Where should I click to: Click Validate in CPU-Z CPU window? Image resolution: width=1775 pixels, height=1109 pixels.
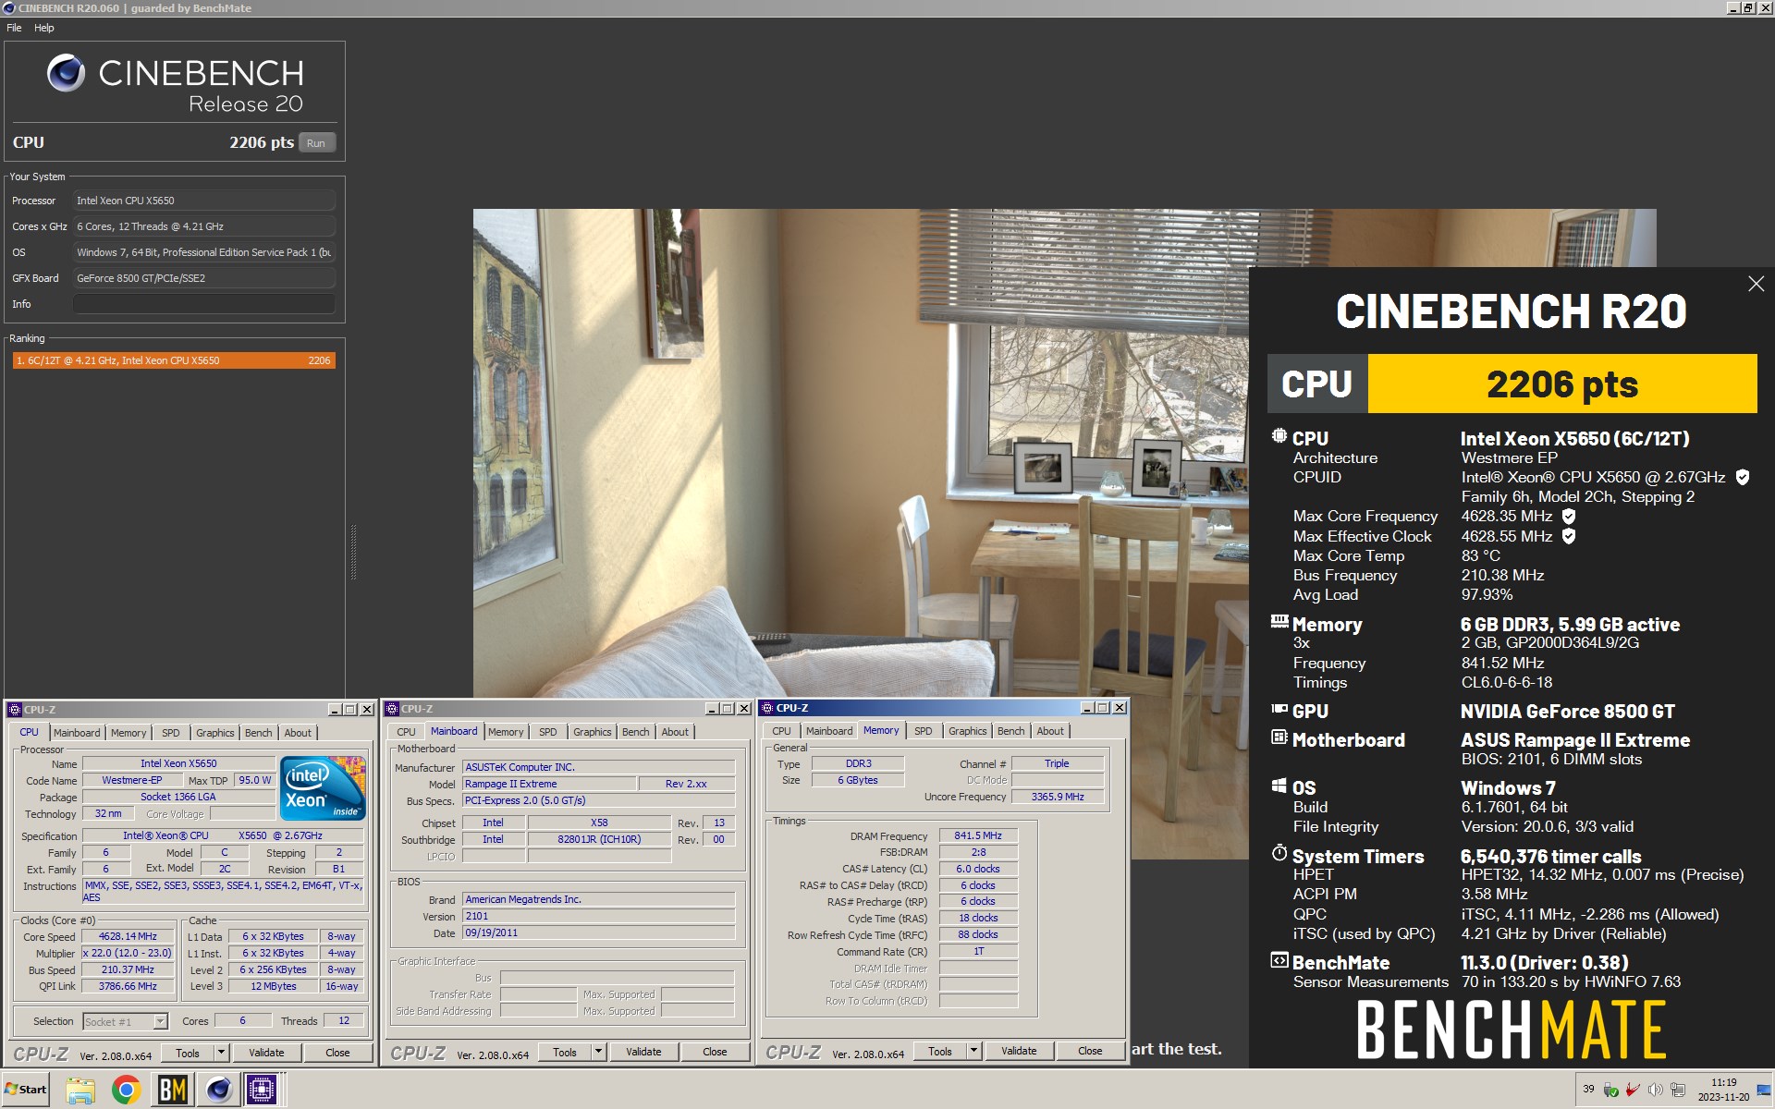click(x=266, y=1053)
